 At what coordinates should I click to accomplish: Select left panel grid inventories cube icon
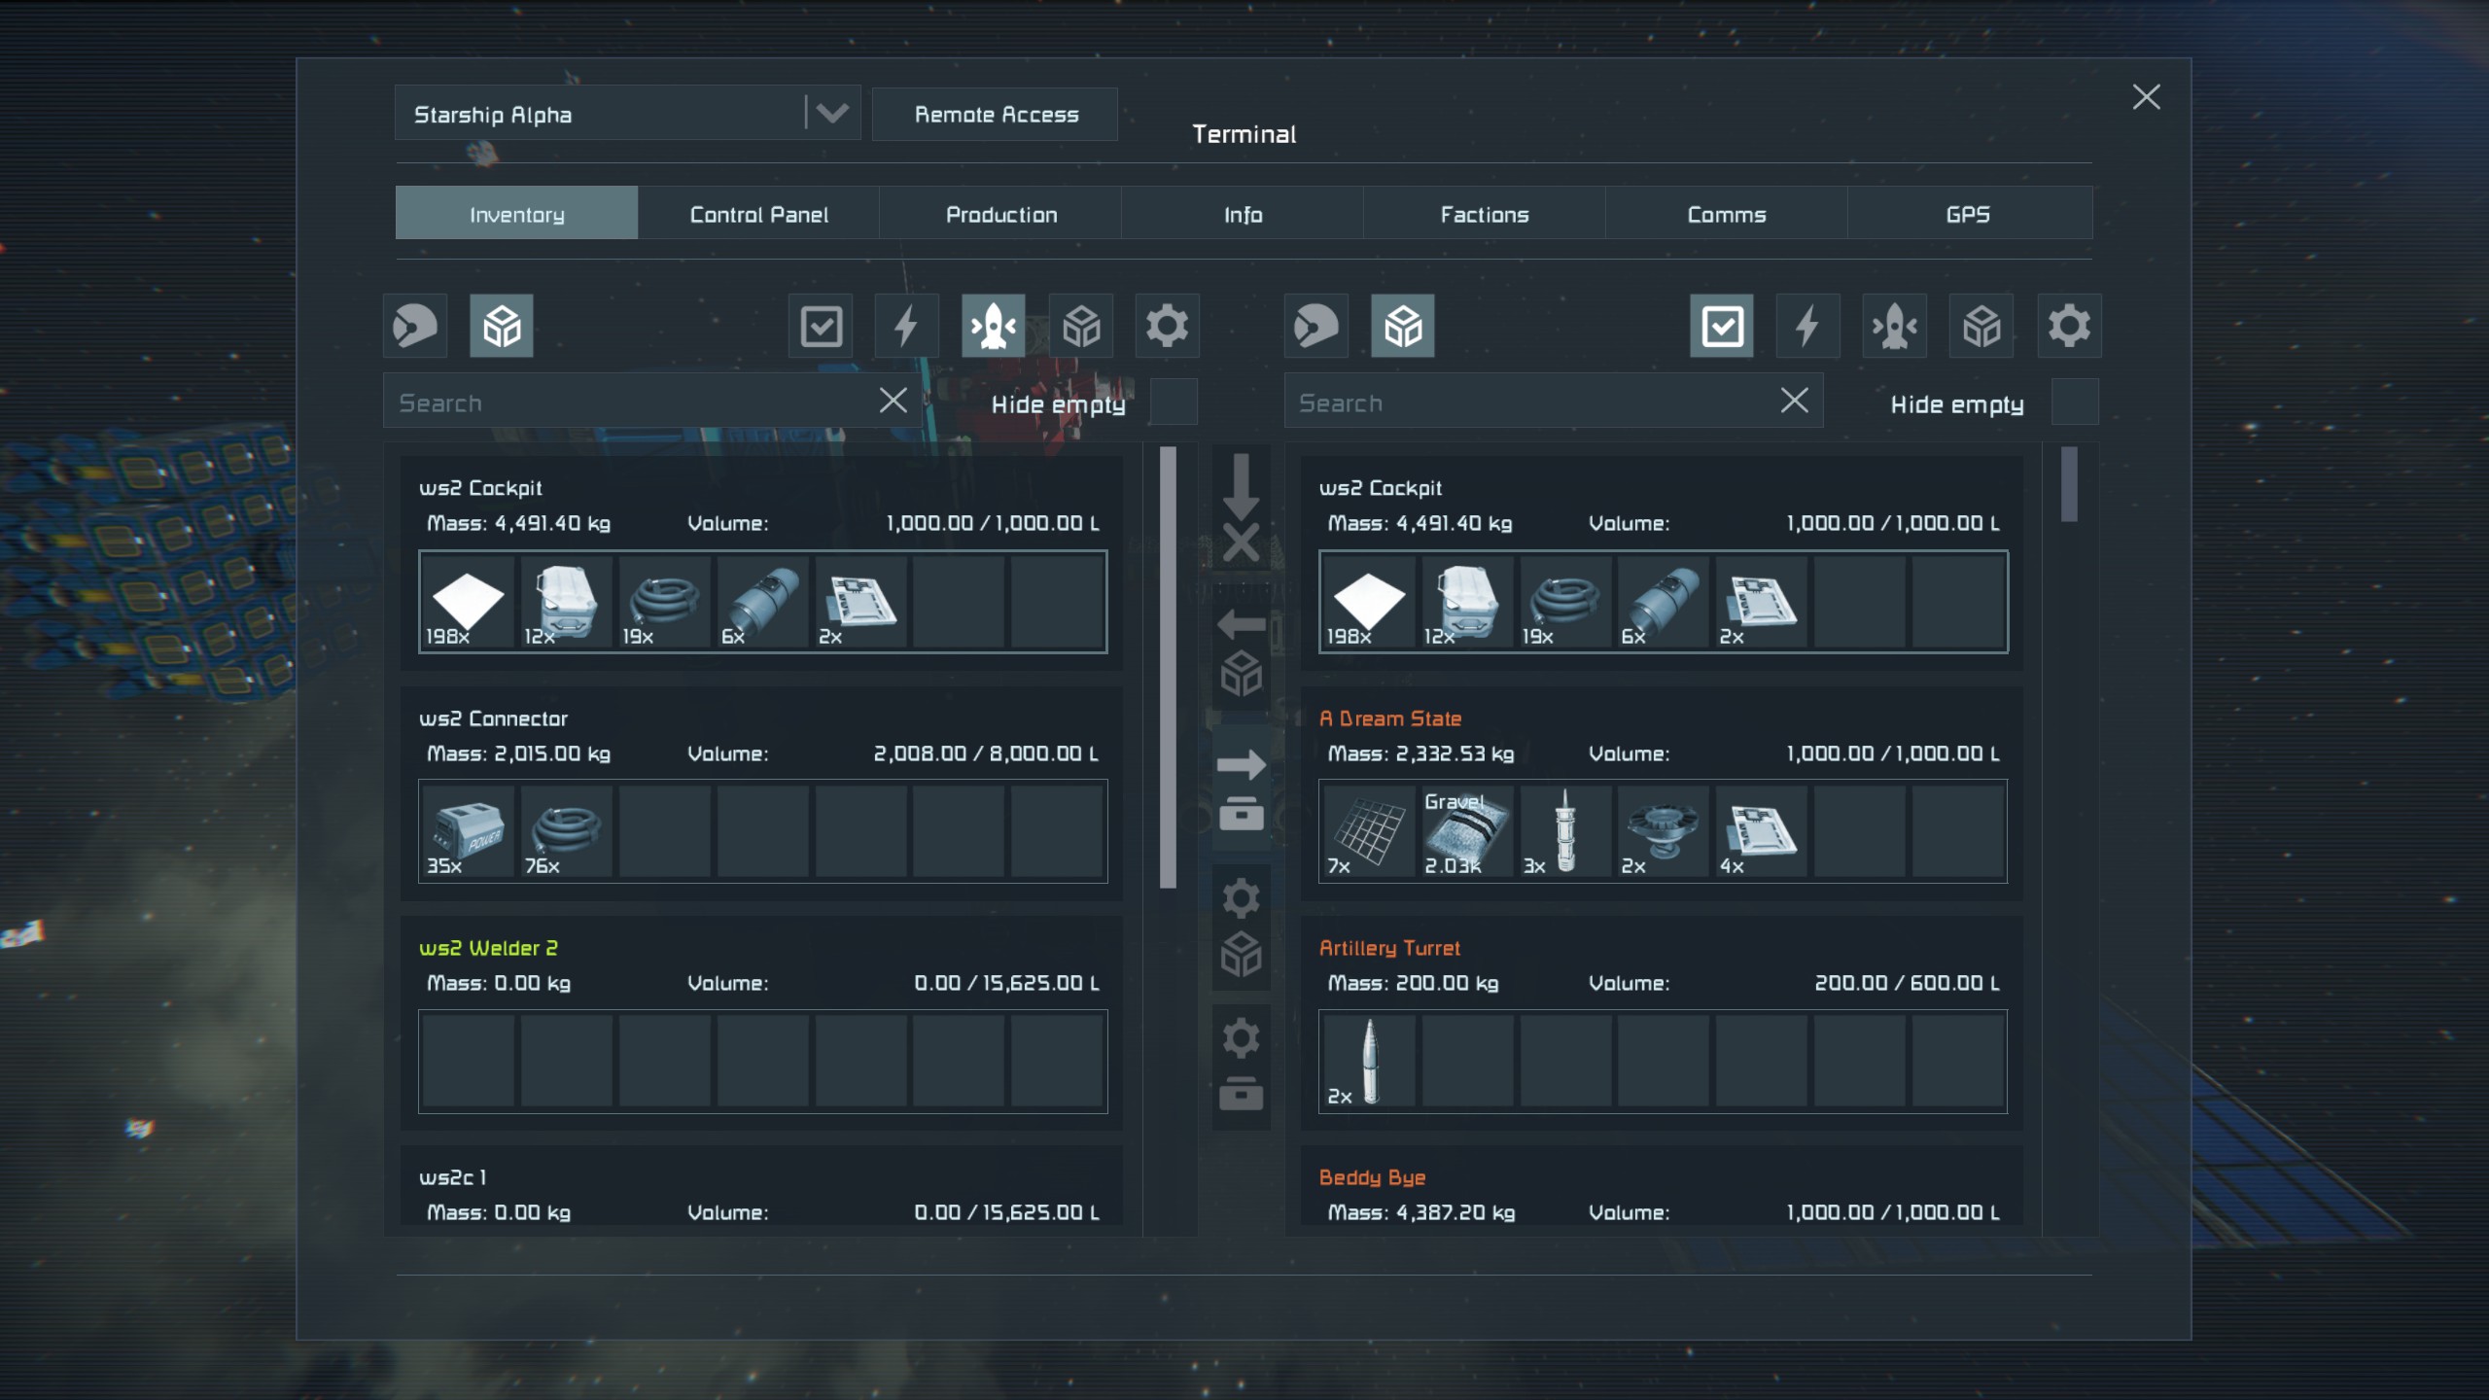pyautogui.click(x=502, y=326)
